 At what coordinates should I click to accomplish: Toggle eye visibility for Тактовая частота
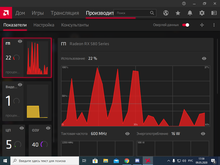pyautogui.click(x=127, y=134)
